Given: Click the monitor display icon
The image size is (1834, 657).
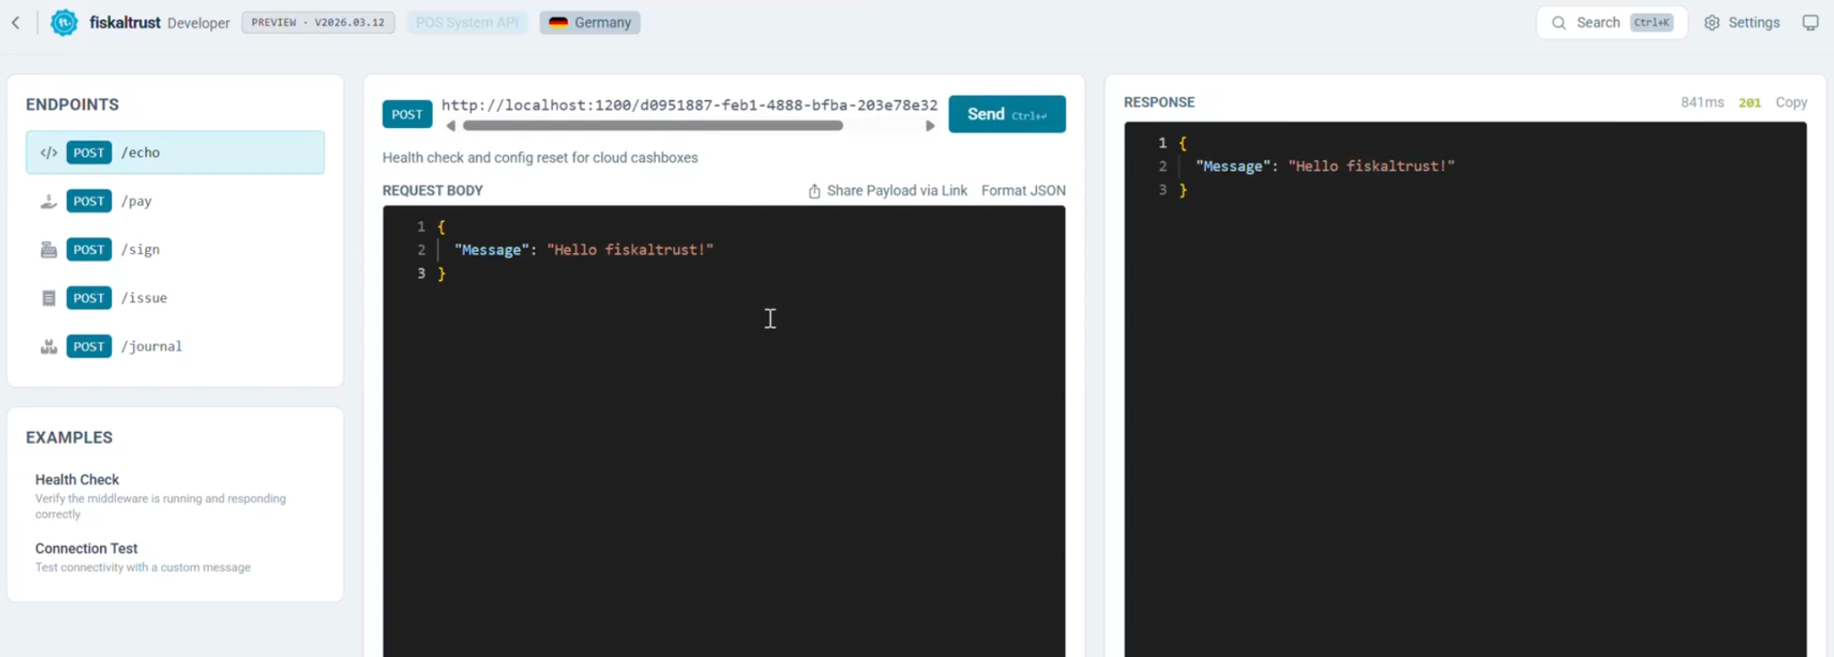Looking at the screenshot, I should pos(1810,23).
